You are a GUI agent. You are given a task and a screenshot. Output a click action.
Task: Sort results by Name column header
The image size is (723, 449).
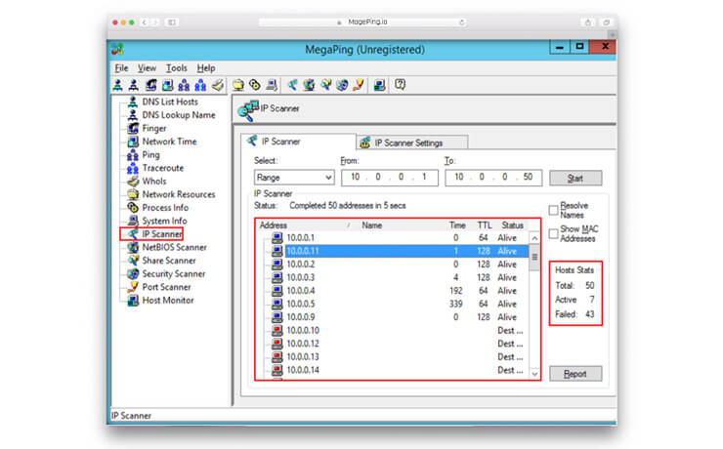(x=371, y=225)
